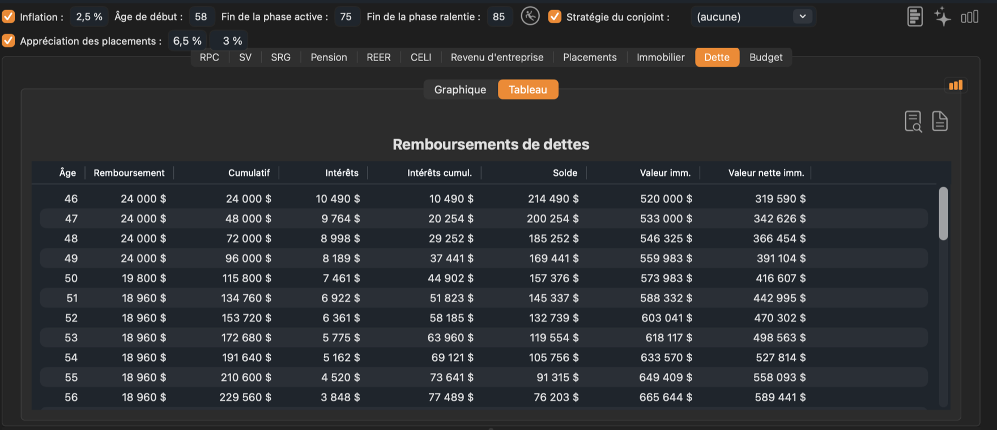997x430 pixels.
Task: Open the Placements tab
Action: [x=590, y=57]
